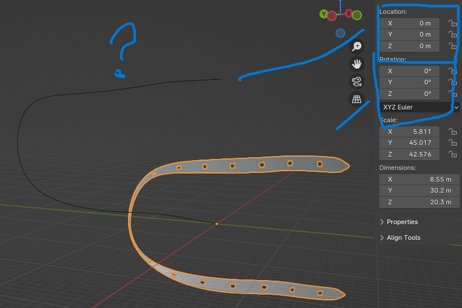
Task: Click the orange object origin point
Action: point(216,224)
